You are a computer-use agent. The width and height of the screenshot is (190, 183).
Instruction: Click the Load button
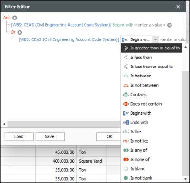pyautogui.click(x=19, y=136)
